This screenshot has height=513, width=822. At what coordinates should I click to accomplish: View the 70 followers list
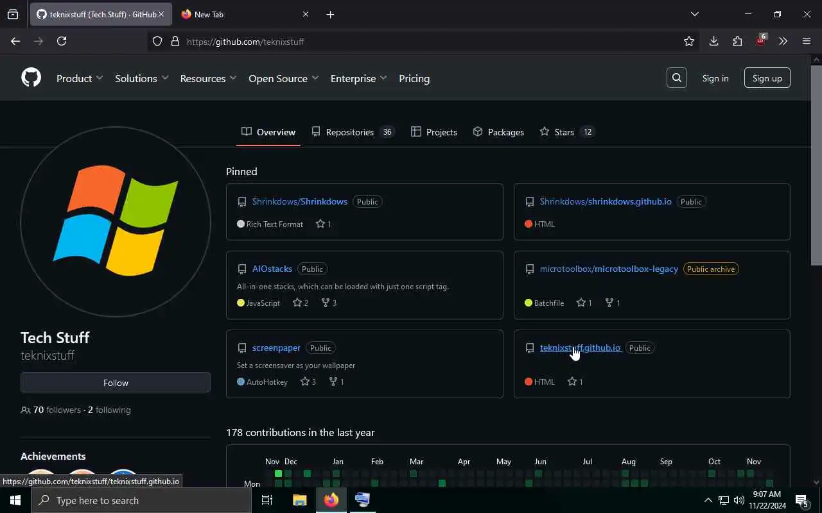[x=51, y=410]
